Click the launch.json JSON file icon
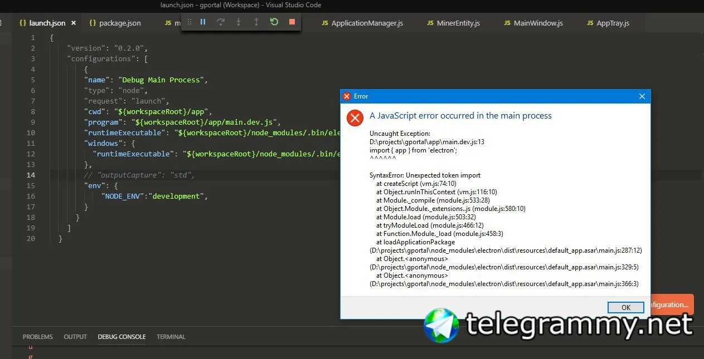704x359 pixels. point(22,23)
